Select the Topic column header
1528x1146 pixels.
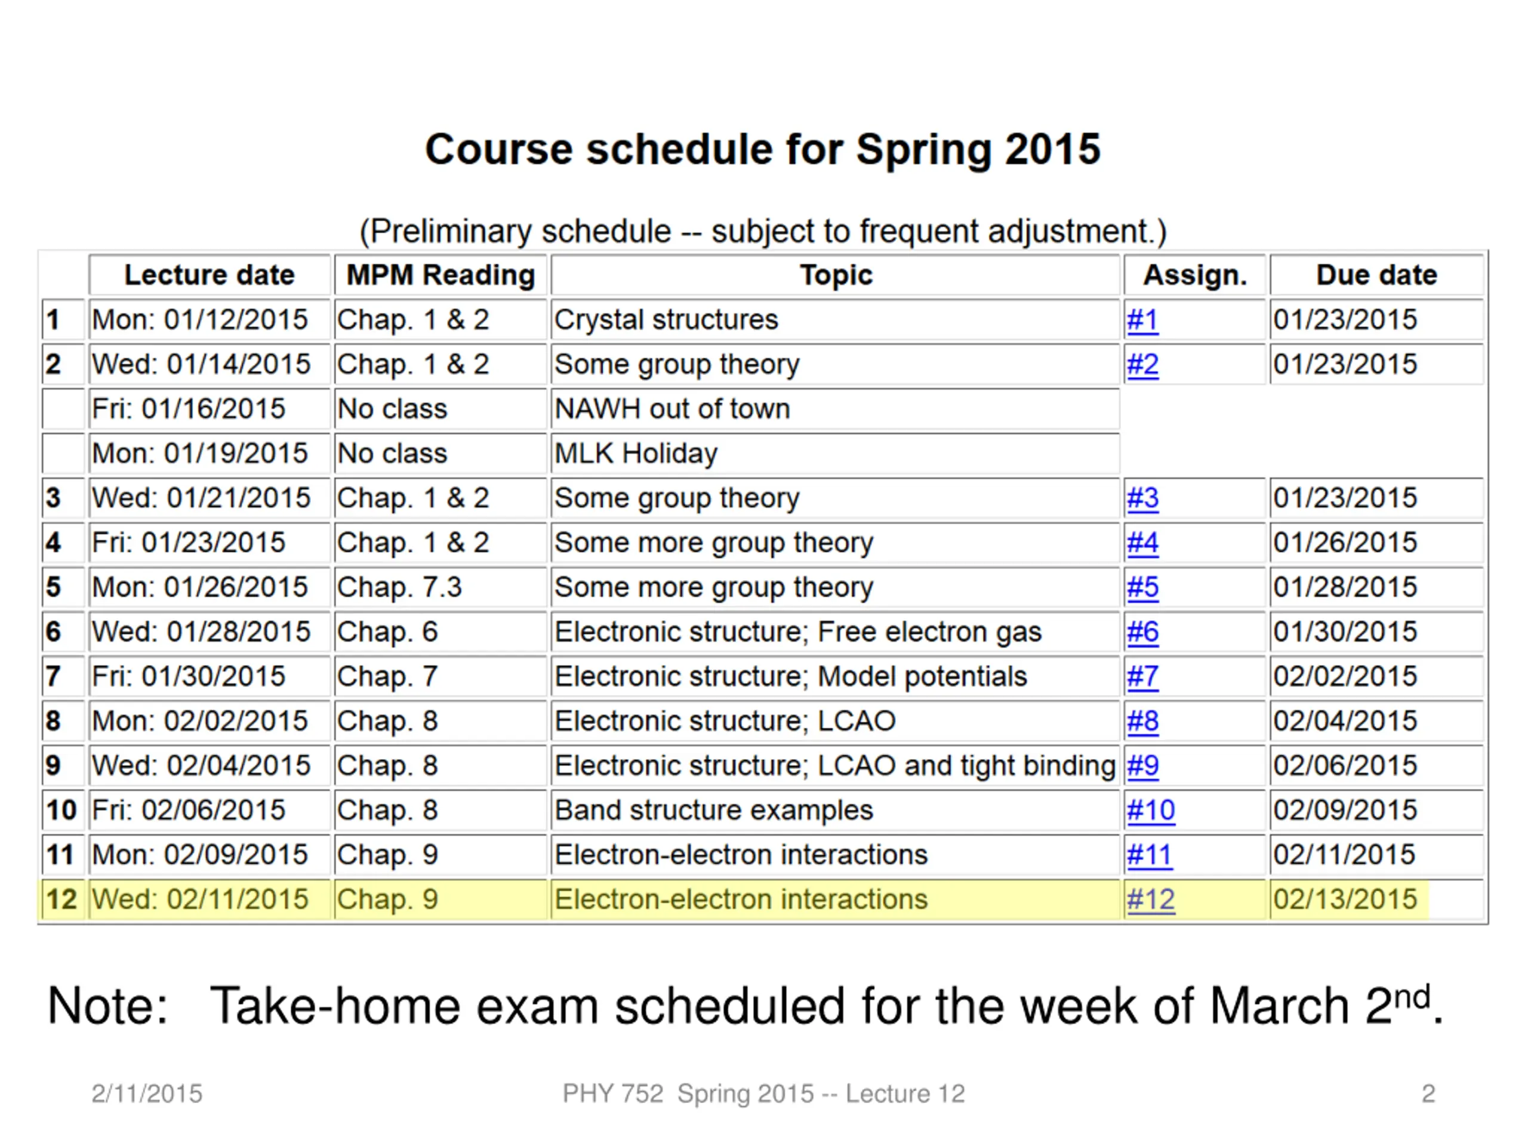pyautogui.click(x=835, y=275)
